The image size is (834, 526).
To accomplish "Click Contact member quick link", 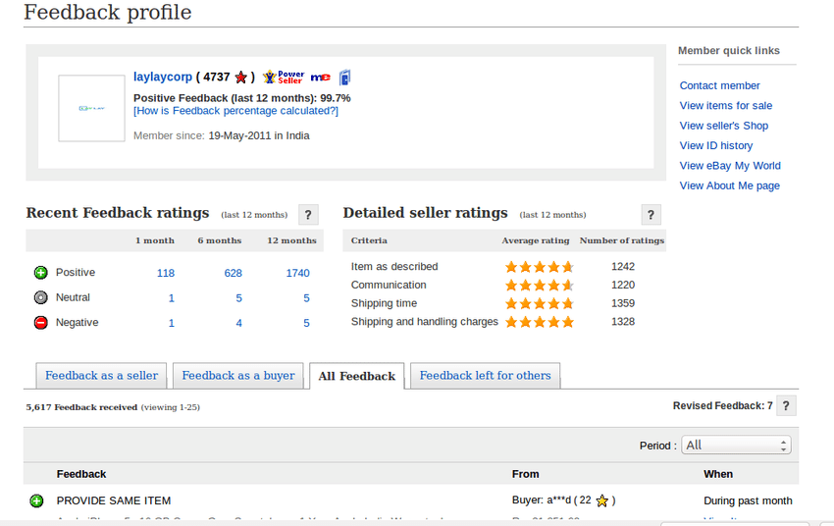I will point(719,85).
